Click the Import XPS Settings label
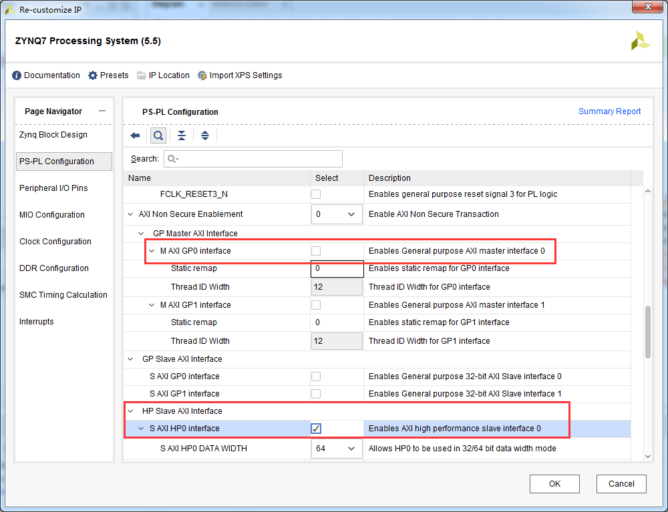Image resolution: width=668 pixels, height=512 pixels. [x=246, y=75]
